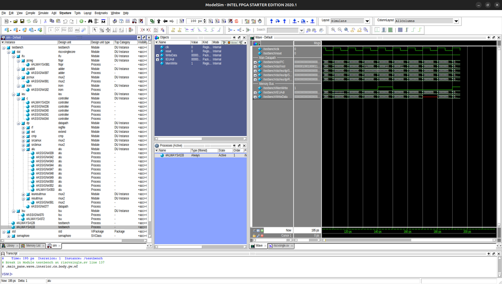Click the Find Previous Transition icon
Viewport: 502px width, 284px height.
click(x=186, y=30)
